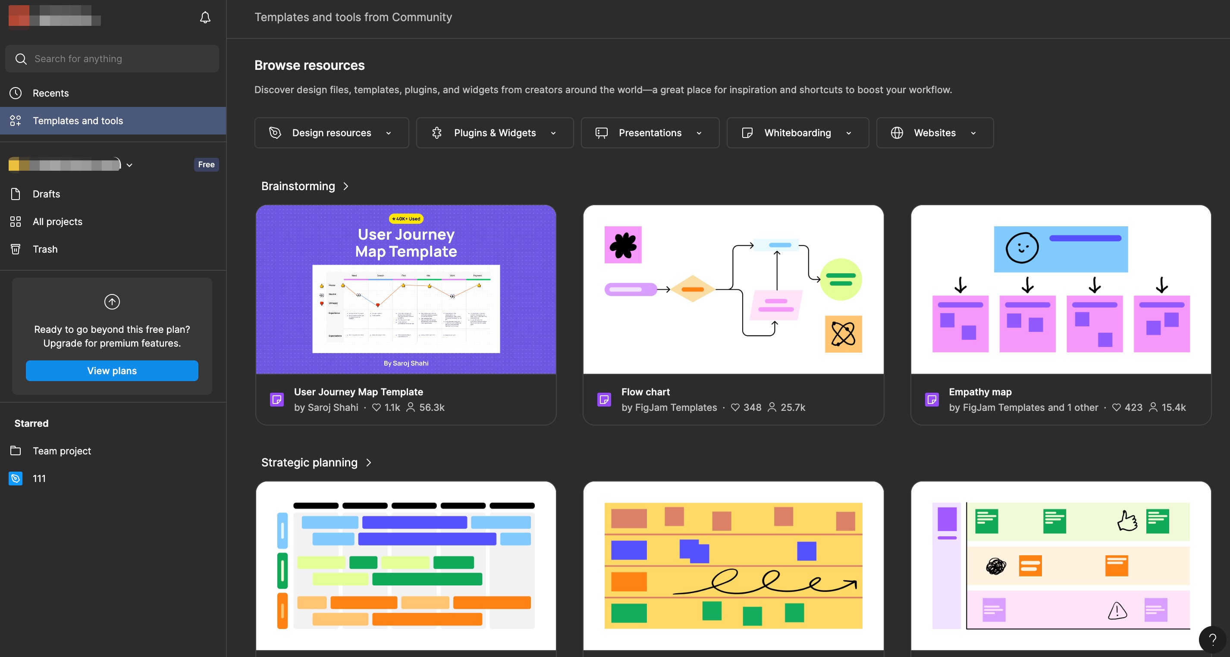Viewport: 1230px width, 657px height.
Task: Open the Plugins & Widgets dropdown
Action: pos(495,133)
